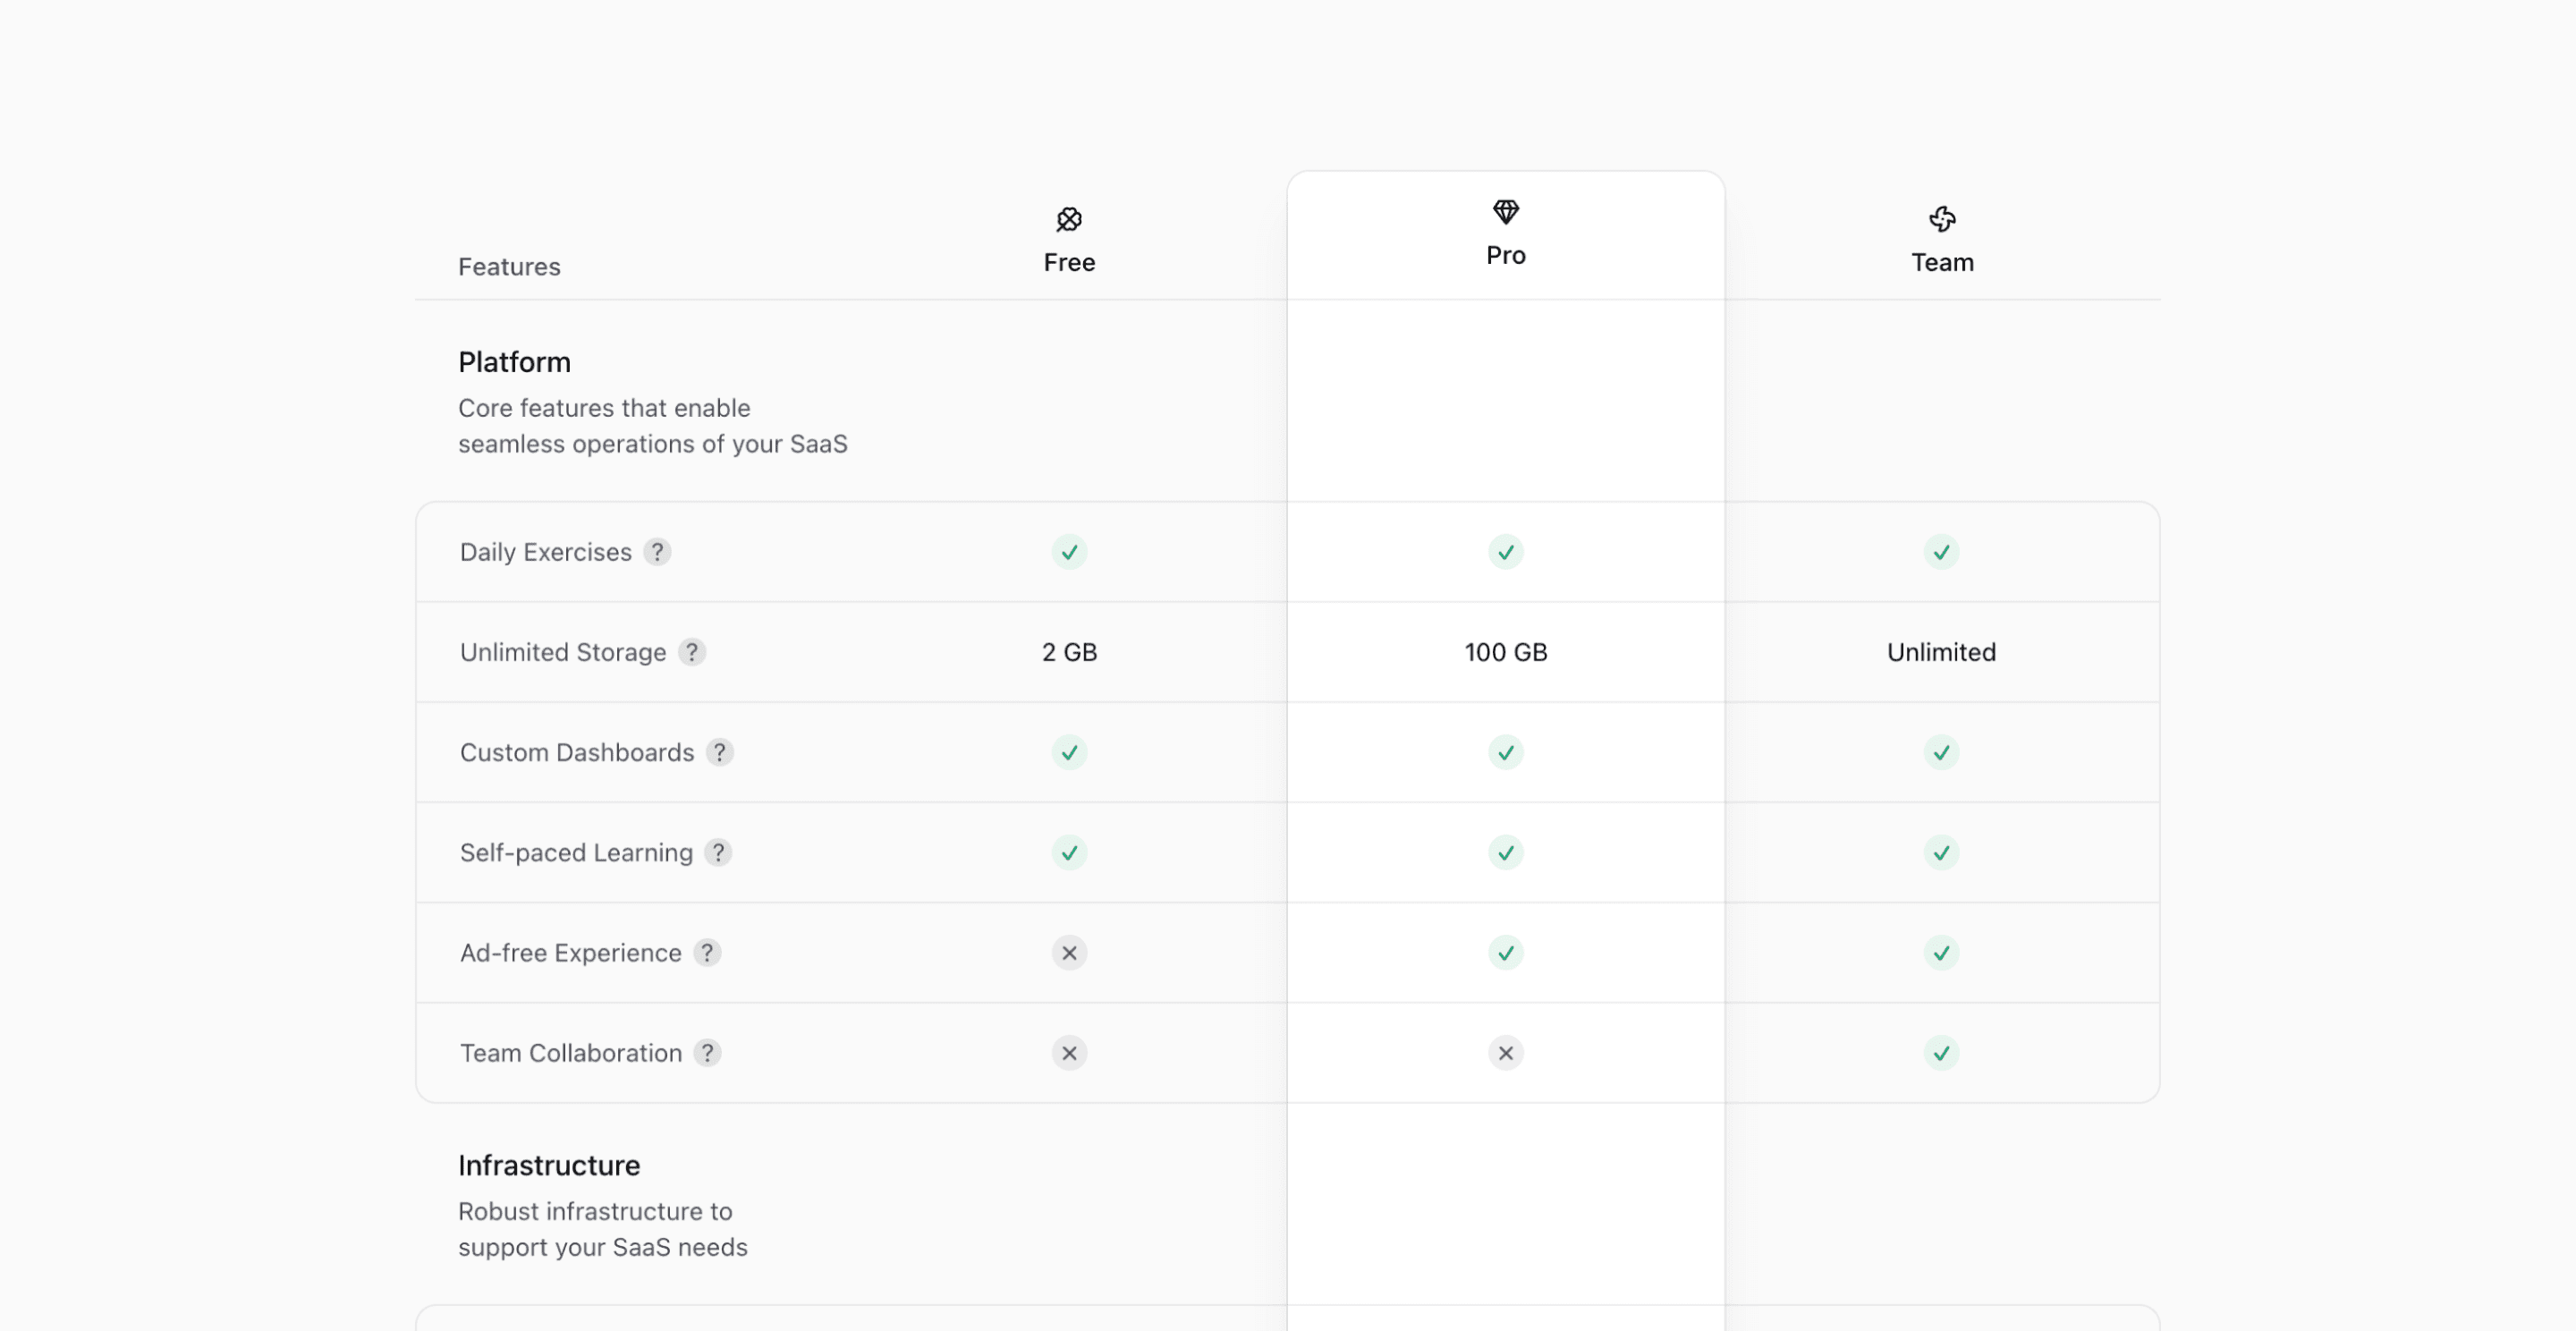Click the Daily Exercises feature label

(x=545, y=552)
